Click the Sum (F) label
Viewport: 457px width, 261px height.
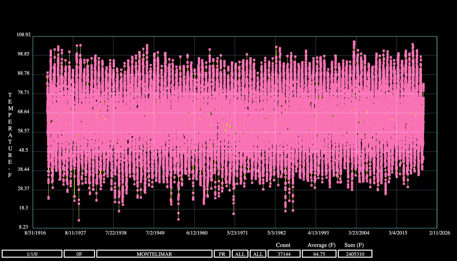(x=354, y=245)
